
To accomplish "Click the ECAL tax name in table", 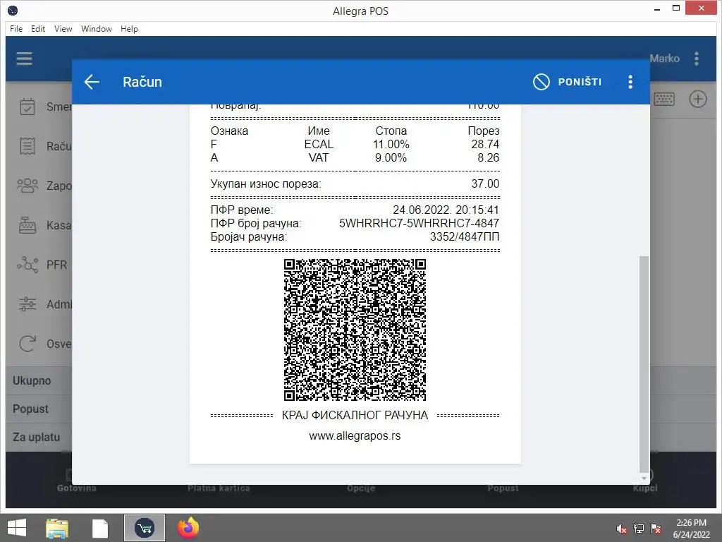I will pos(319,144).
